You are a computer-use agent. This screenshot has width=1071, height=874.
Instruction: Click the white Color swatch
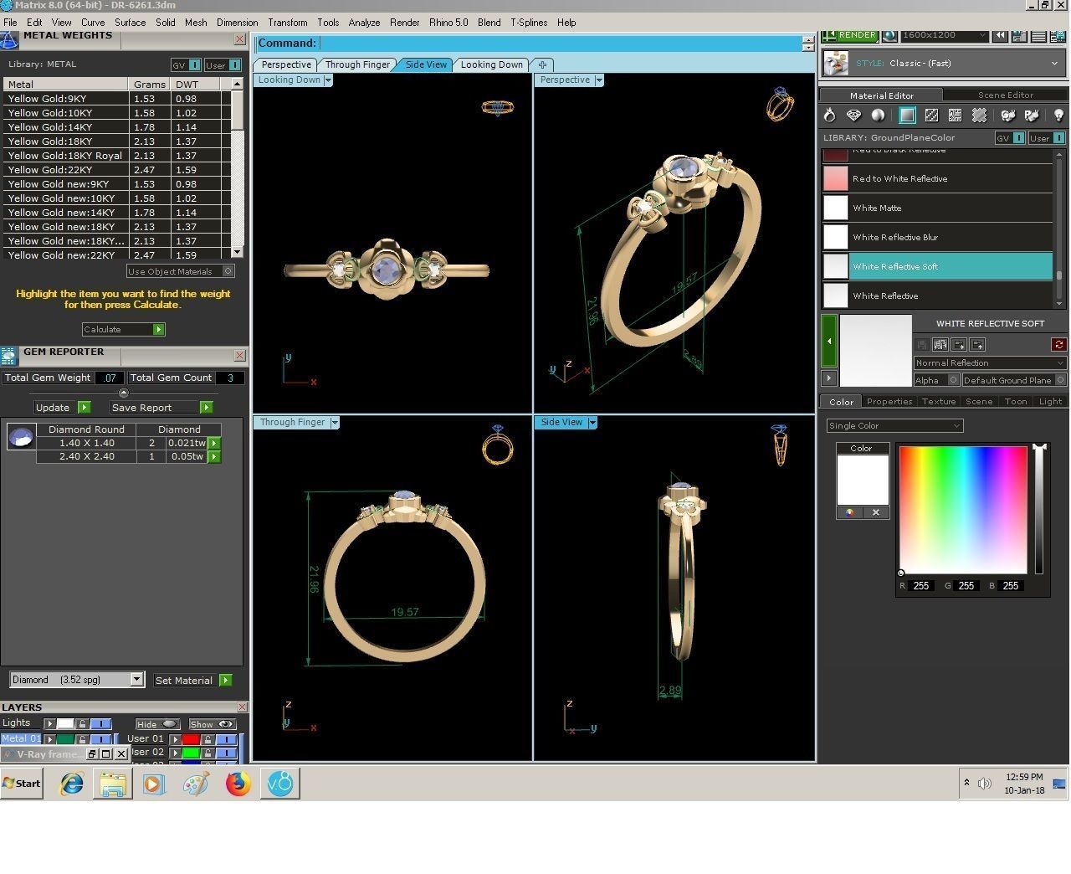point(863,480)
